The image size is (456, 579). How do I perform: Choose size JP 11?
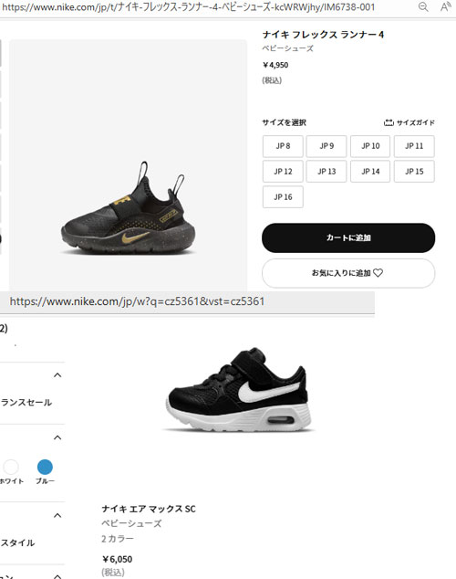(414, 146)
